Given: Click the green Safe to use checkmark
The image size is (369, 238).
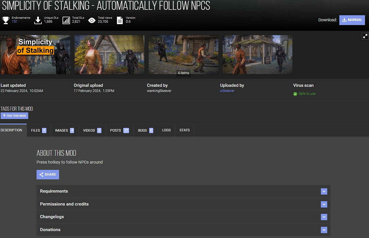Looking at the screenshot, I should point(295,94).
